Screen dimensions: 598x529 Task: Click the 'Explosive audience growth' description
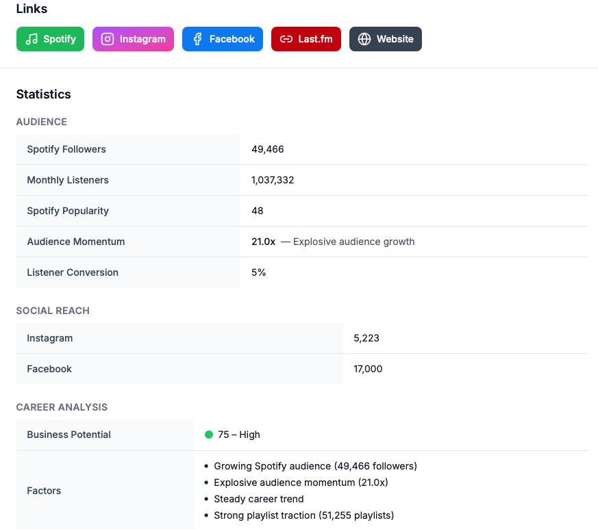click(354, 242)
